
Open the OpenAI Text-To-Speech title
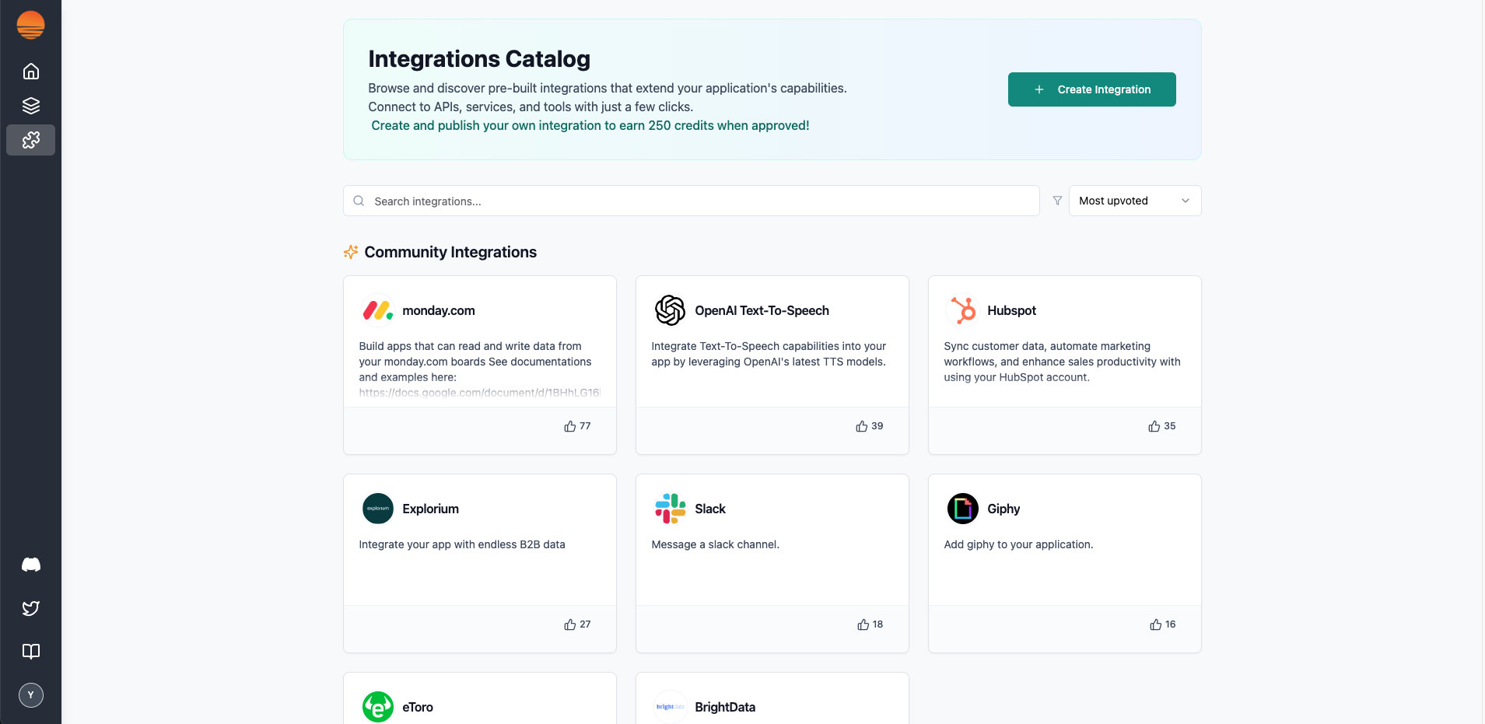762,311
